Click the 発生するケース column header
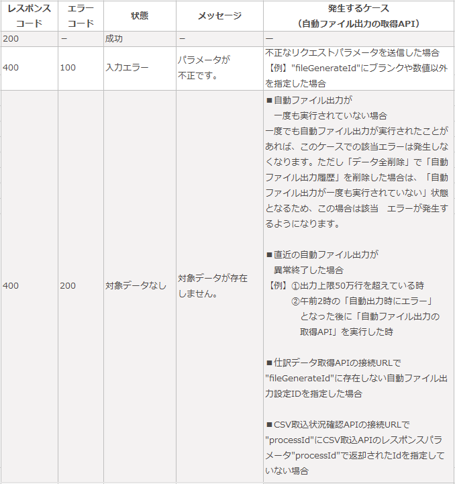Image resolution: width=455 pixels, height=484 pixels. point(358,16)
